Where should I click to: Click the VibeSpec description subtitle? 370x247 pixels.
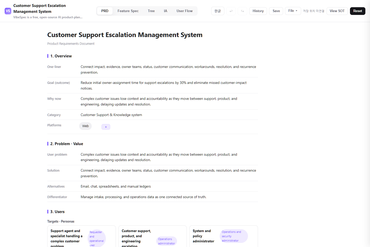pos(48,17)
